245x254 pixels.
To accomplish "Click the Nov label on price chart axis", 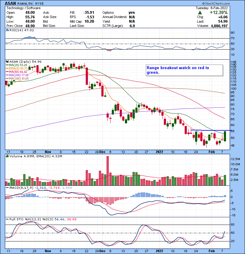I will (48, 152).
